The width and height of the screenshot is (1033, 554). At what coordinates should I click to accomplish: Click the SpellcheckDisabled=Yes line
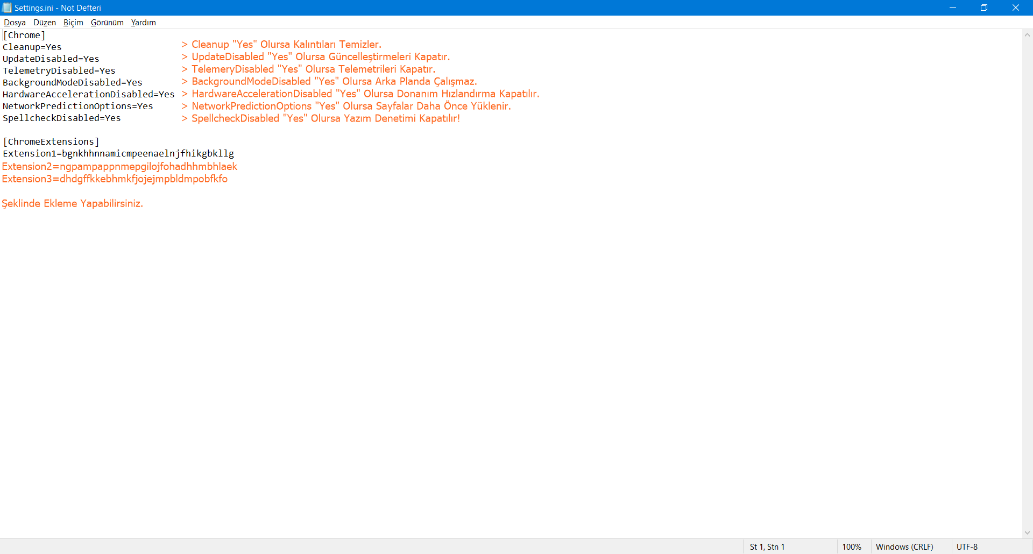pos(62,118)
